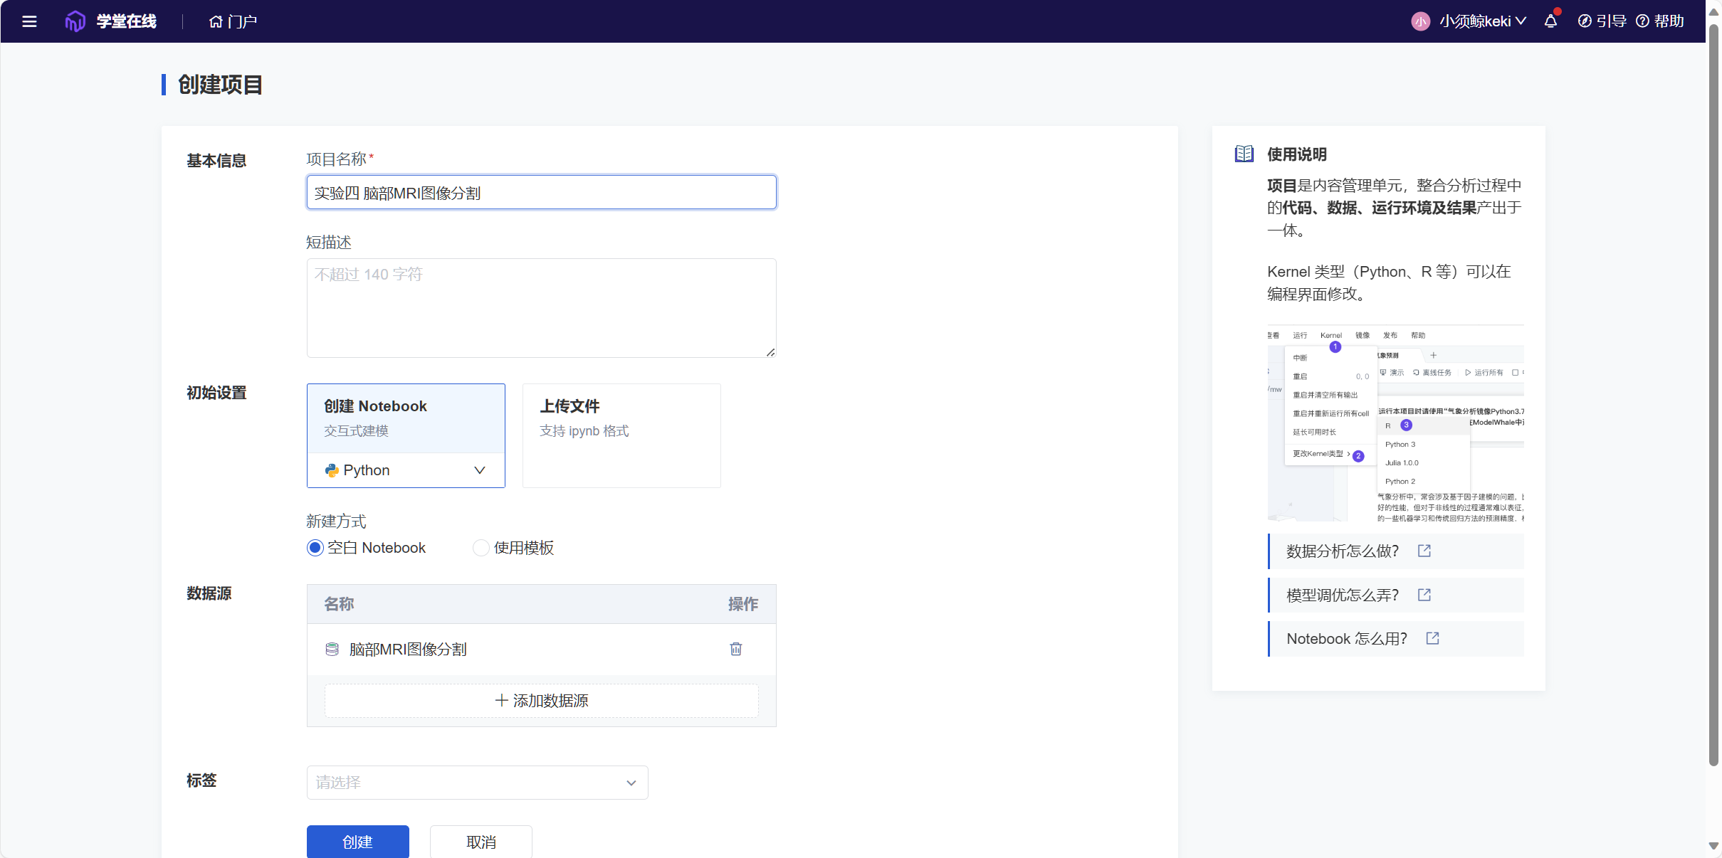
Task: Expand the 小须鲸keki user menu
Action: click(1482, 21)
